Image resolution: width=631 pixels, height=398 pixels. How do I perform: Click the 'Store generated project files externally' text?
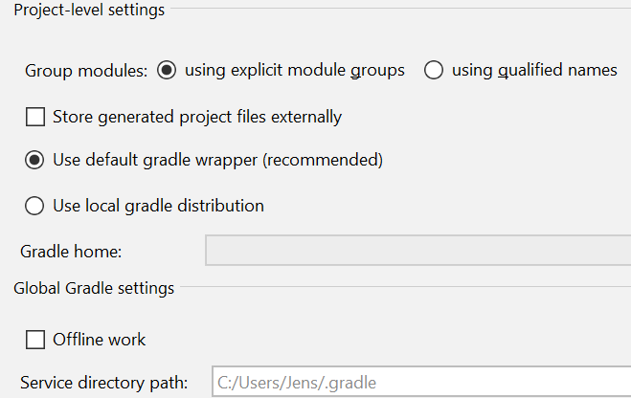[197, 117]
